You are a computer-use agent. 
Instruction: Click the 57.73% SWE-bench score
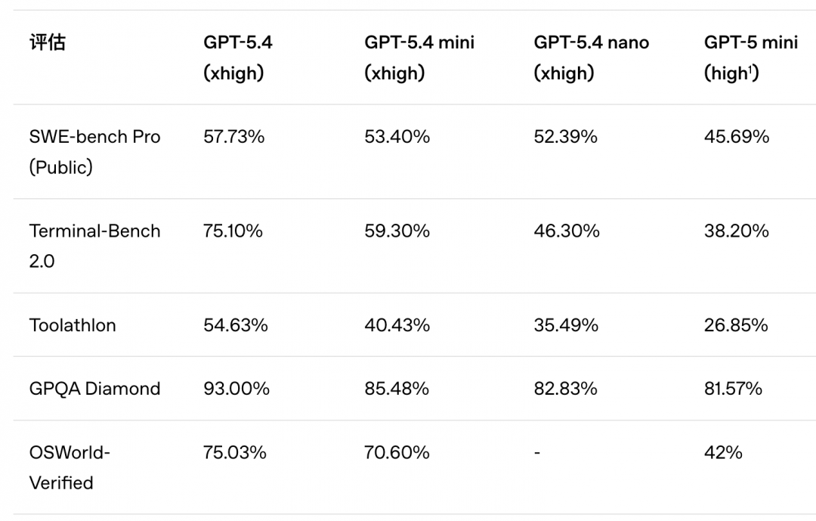click(x=234, y=137)
